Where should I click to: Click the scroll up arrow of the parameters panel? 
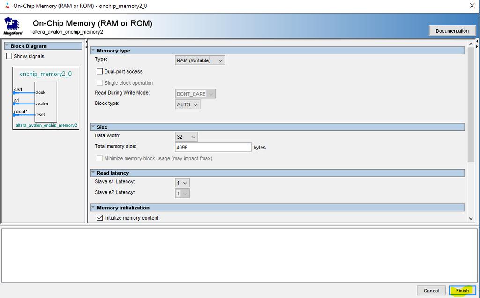[x=471, y=44]
